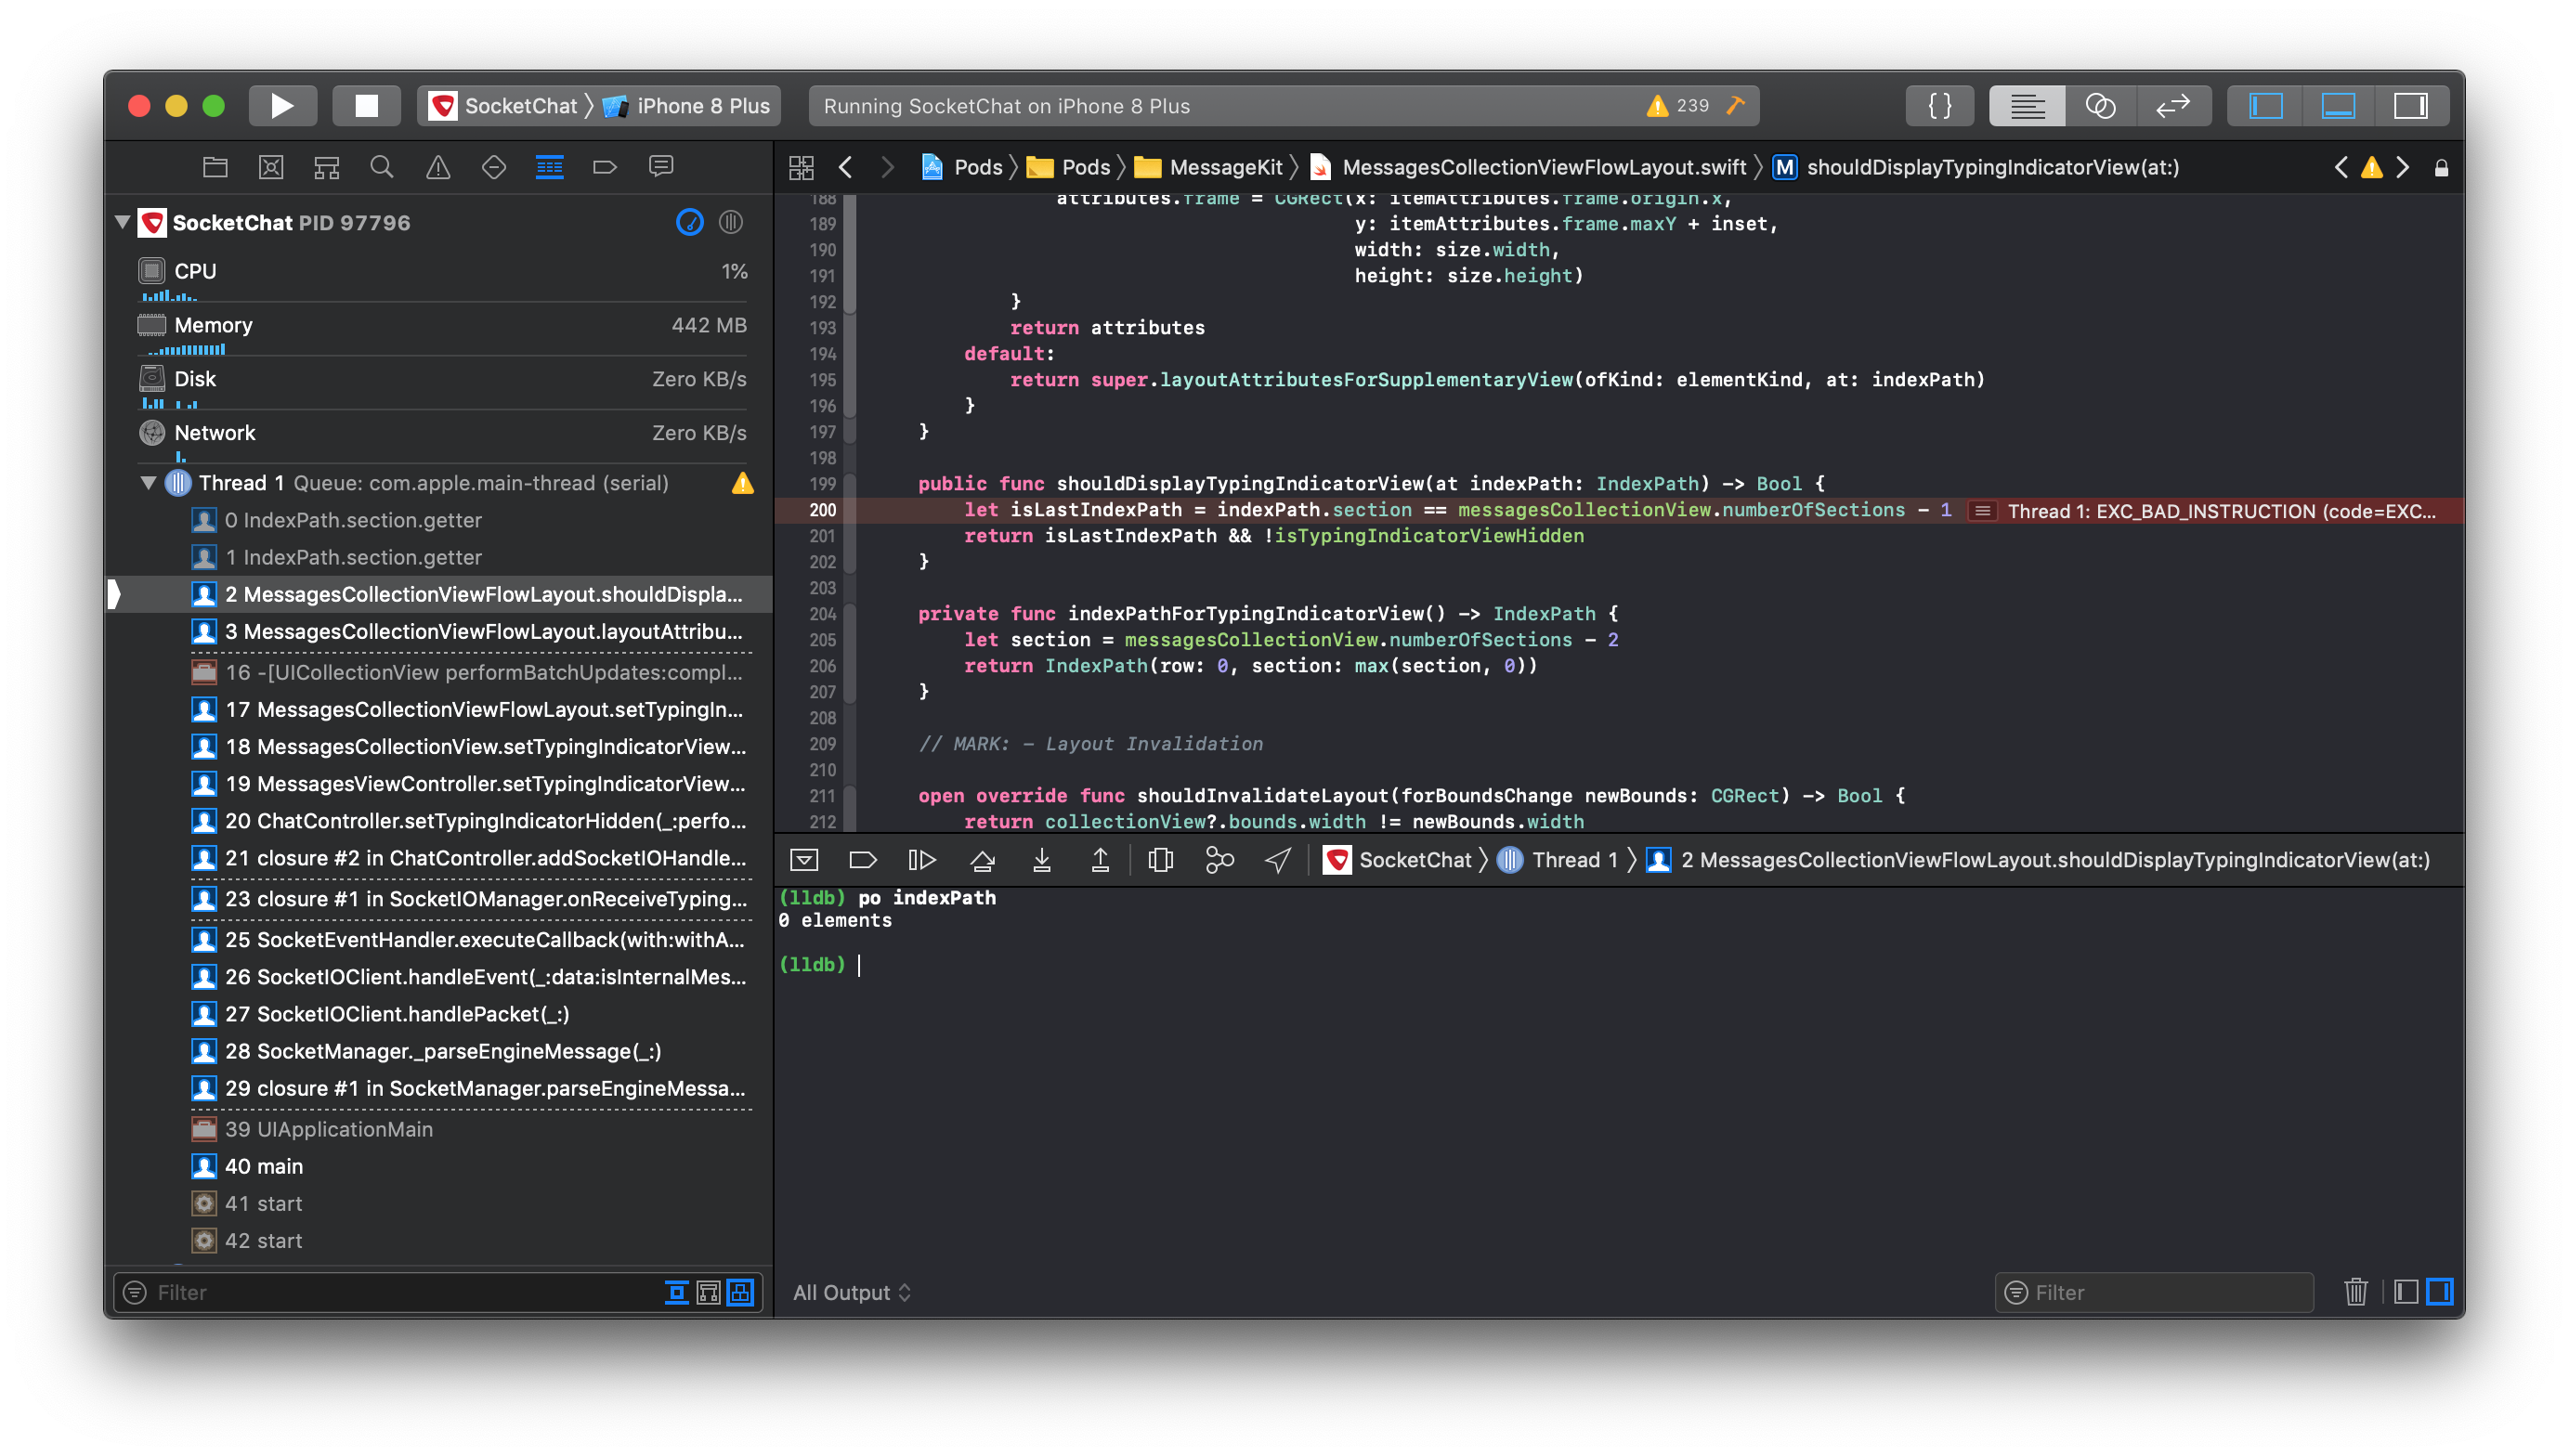The width and height of the screenshot is (2569, 1456).
Task: Switch to the Version editor
Action: pos(2173,106)
